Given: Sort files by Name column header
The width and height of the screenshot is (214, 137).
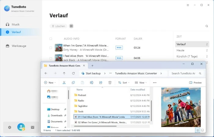Looking at the screenshot, I should click(79, 90).
